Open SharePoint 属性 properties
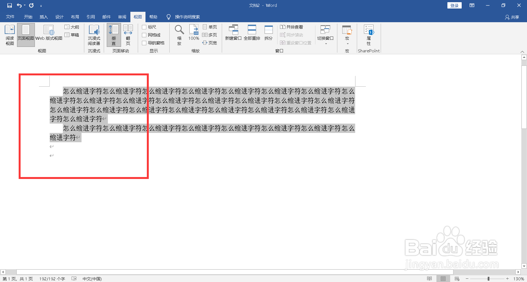 [369, 35]
